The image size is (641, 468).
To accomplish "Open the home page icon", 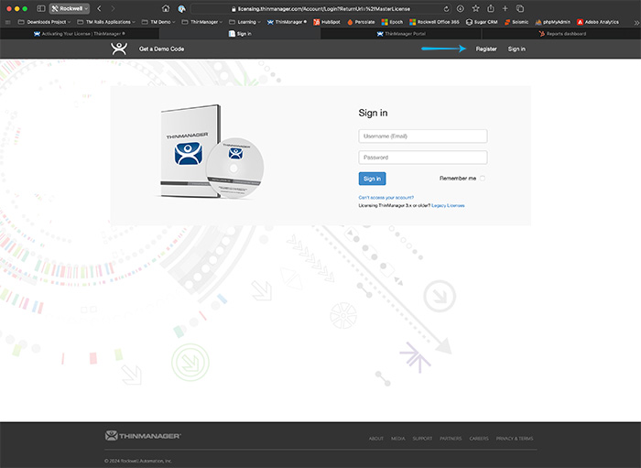I will coord(166,8).
